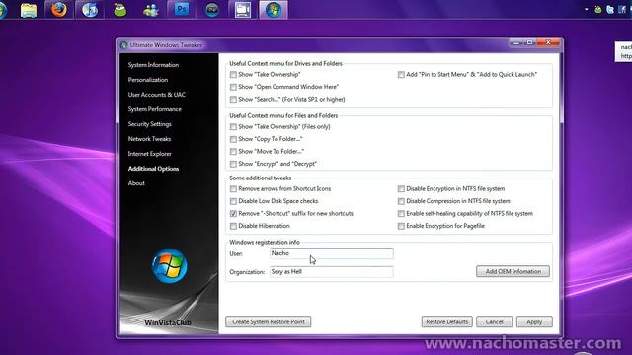The image size is (632, 355).
Task: Click Restore Defaults button
Action: (x=446, y=321)
